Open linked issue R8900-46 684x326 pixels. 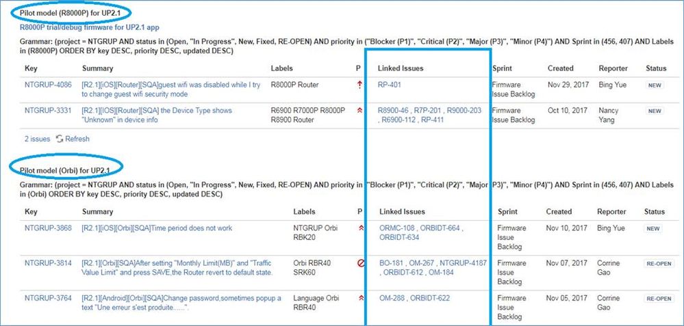coord(393,111)
